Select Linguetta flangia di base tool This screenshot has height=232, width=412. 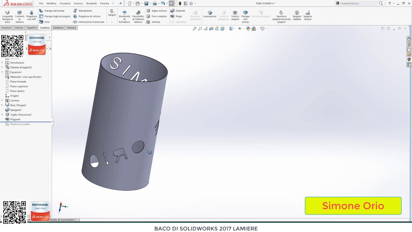7,16
